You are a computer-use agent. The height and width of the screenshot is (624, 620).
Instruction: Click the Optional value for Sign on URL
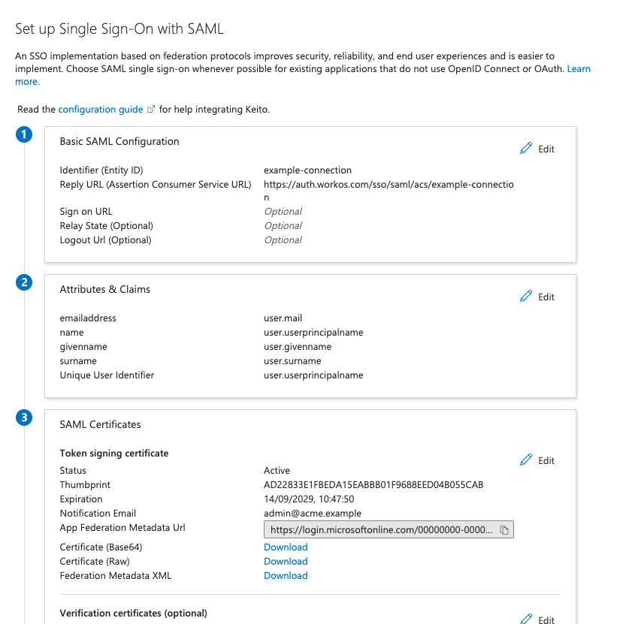(x=283, y=212)
